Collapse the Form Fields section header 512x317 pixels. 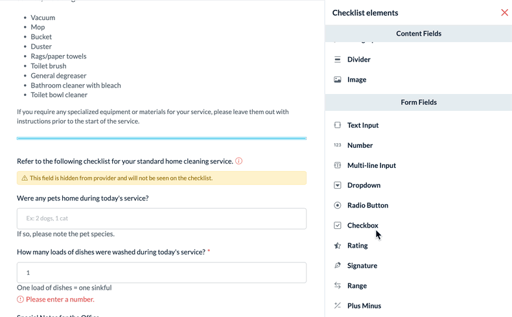tap(419, 102)
